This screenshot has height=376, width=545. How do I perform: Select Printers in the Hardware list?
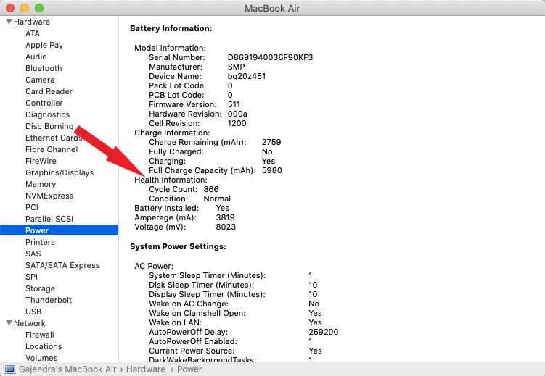[40, 242]
